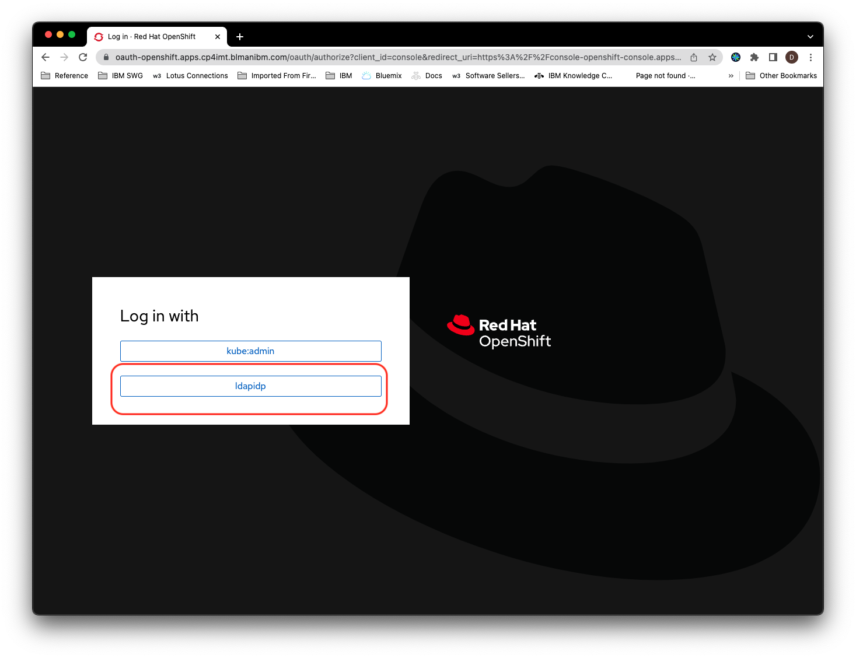Open the Reference bookmarks folder
The width and height of the screenshot is (856, 658).
click(65, 76)
